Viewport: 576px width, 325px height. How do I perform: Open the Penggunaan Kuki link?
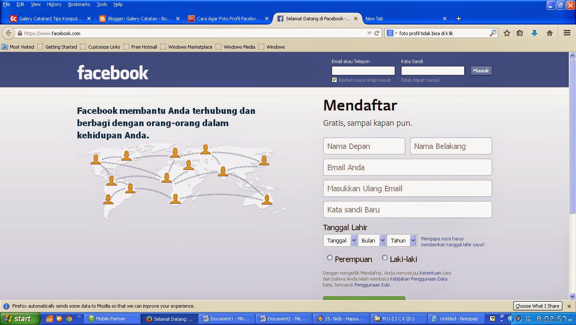372,285
